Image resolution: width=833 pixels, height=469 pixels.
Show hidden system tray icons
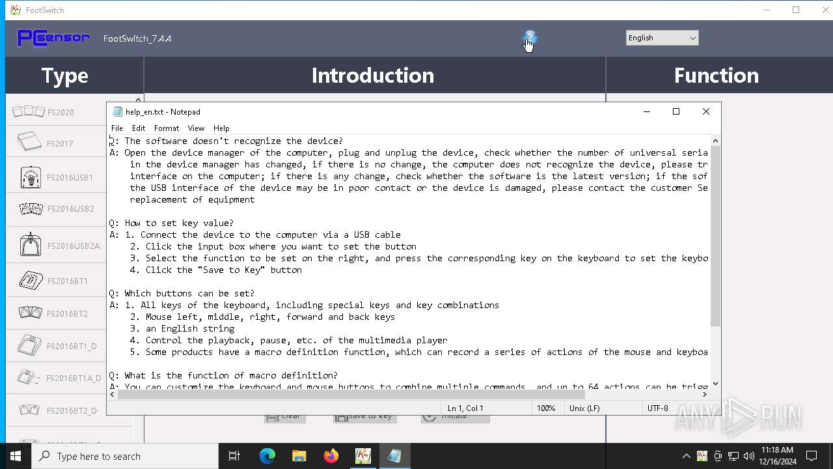click(686, 456)
